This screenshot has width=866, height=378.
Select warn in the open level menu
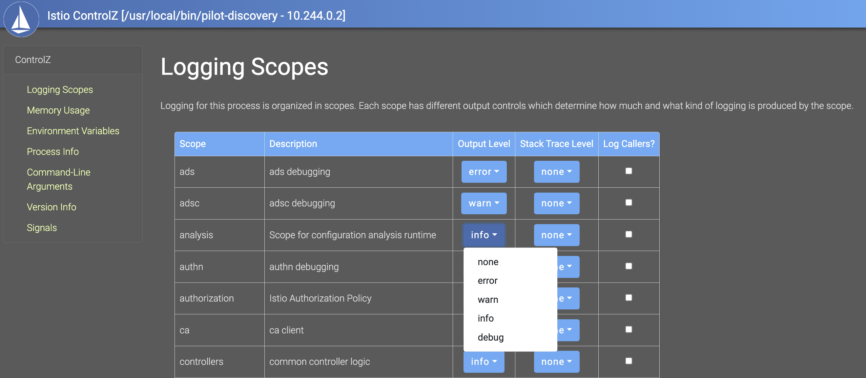[510, 299]
